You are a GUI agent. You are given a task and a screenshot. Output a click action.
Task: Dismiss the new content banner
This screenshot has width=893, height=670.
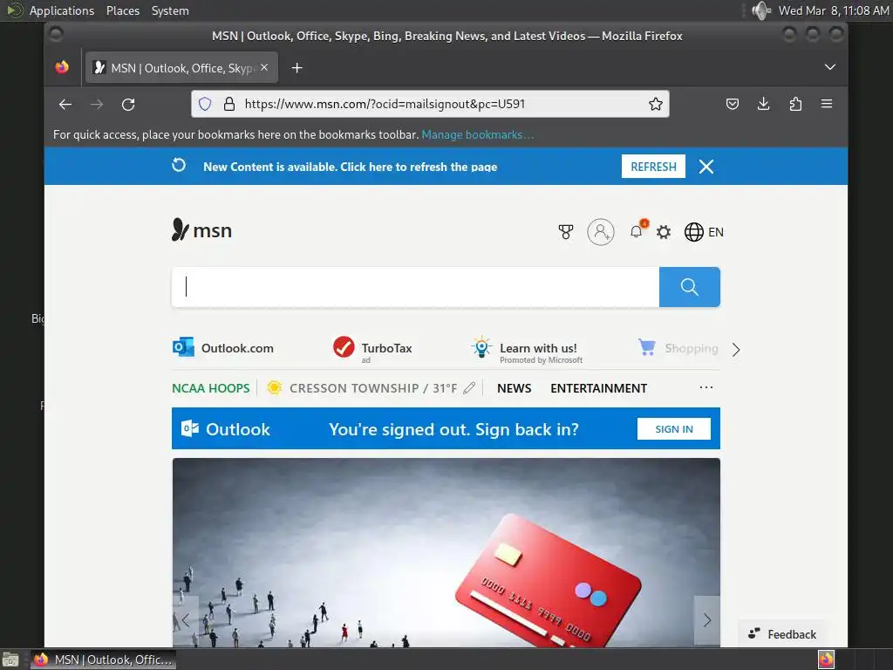click(706, 167)
